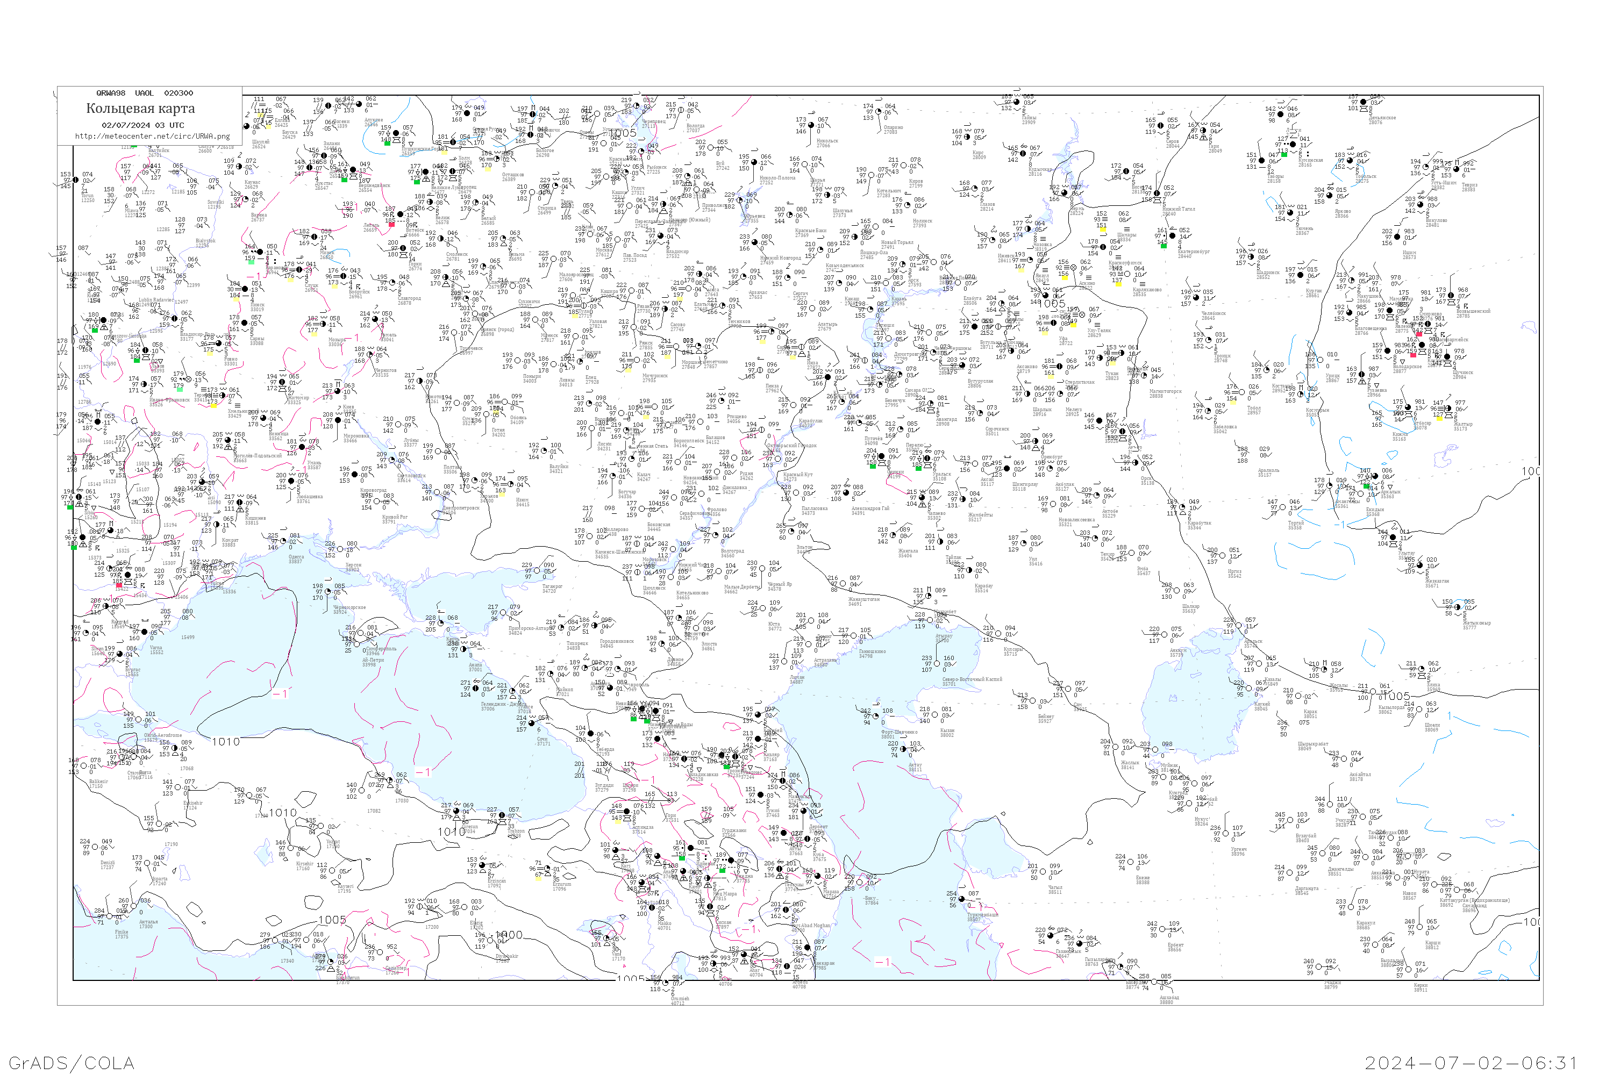The height and width of the screenshot is (1075, 1613).
Task: Click the 02/07/2024 03 UTC date text
Action: (142, 125)
